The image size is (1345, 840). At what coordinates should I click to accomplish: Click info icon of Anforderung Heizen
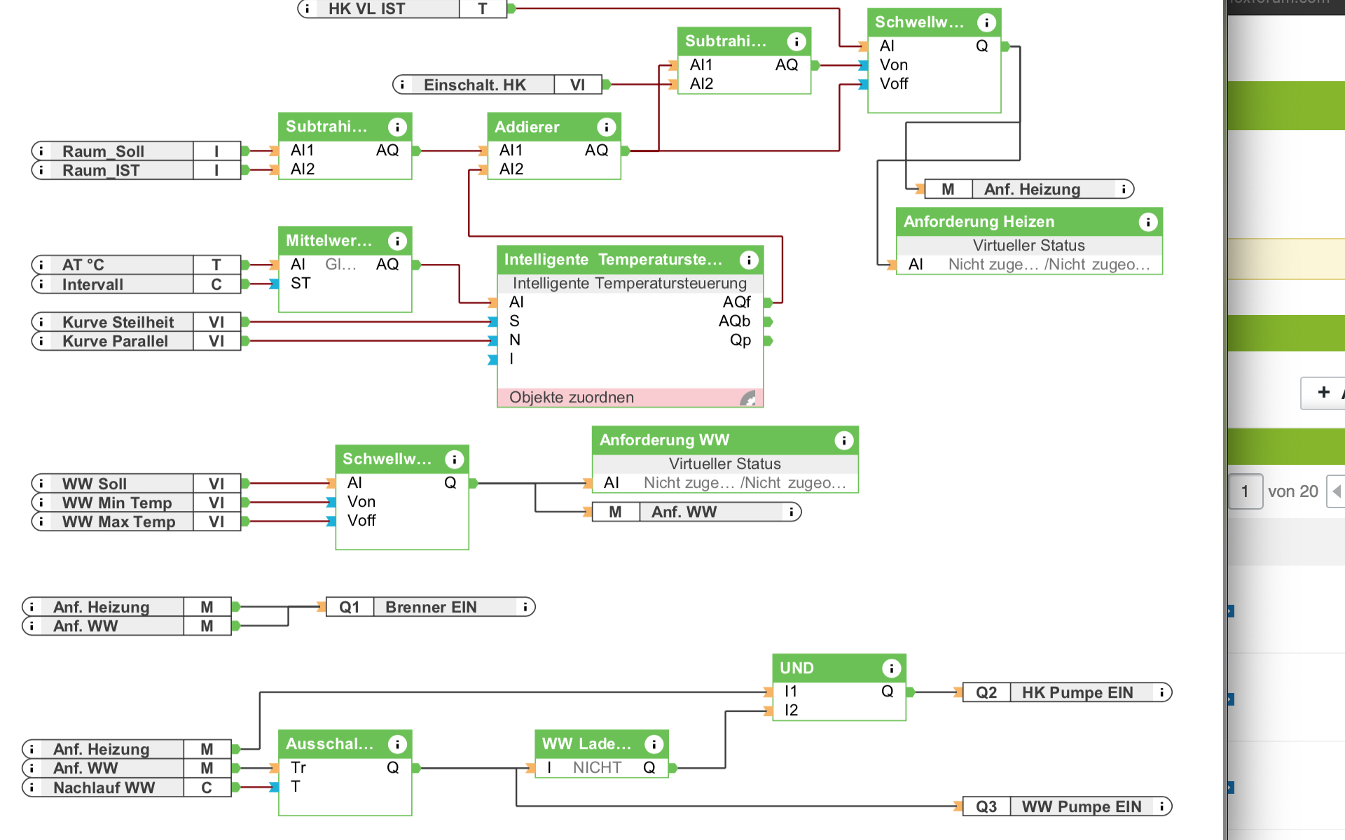click(x=1147, y=223)
